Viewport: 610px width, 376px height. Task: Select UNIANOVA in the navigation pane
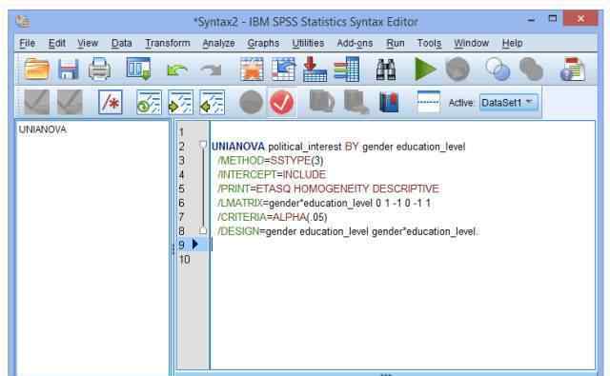point(42,129)
